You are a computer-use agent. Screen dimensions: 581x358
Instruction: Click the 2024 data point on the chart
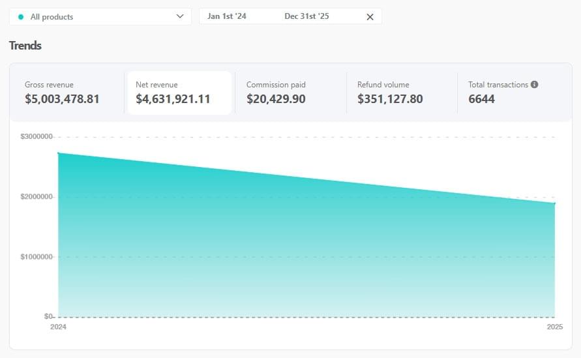59,153
